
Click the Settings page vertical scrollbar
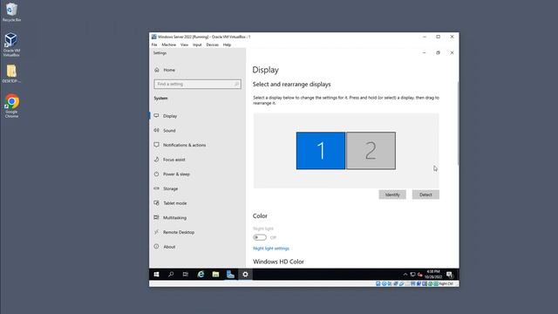(458, 123)
